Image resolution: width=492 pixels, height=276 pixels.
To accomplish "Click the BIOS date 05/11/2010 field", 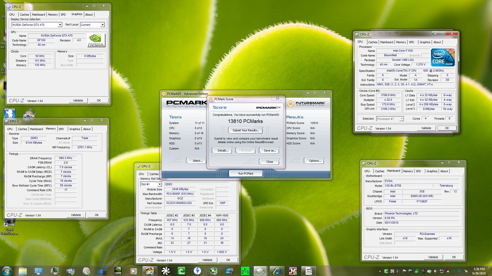I will (x=422, y=223).
